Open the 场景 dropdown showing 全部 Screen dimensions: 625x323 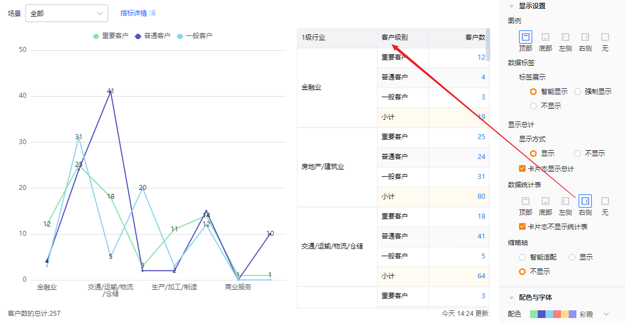tap(66, 13)
